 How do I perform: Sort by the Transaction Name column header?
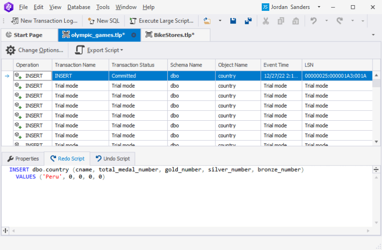pyautogui.click(x=80, y=65)
